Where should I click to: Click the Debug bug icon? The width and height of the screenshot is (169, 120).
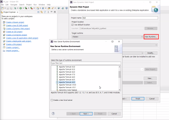point(15,8)
